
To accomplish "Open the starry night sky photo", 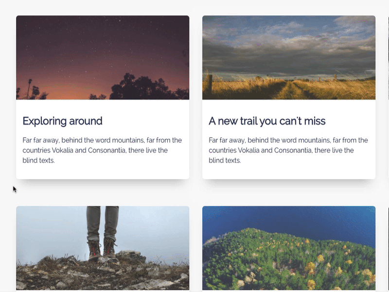I will pos(103,57).
